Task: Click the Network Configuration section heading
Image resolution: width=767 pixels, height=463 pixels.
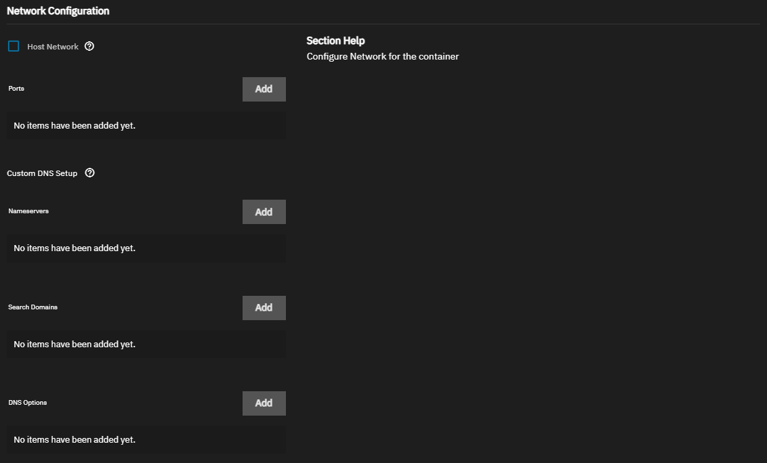Action: click(x=58, y=11)
